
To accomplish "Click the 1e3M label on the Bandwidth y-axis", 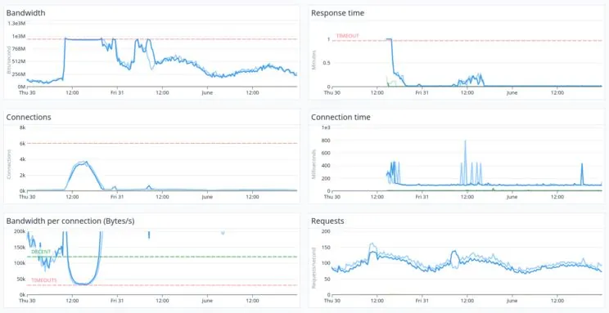I will tap(19, 36).
